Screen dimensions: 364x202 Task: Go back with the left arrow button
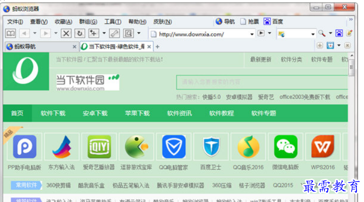click(24, 34)
